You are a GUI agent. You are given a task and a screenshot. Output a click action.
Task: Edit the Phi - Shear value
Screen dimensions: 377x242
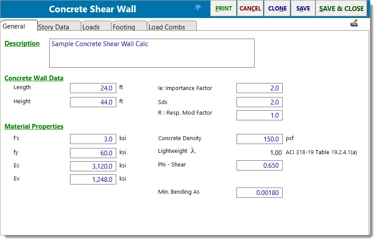(x=259, y=166)
